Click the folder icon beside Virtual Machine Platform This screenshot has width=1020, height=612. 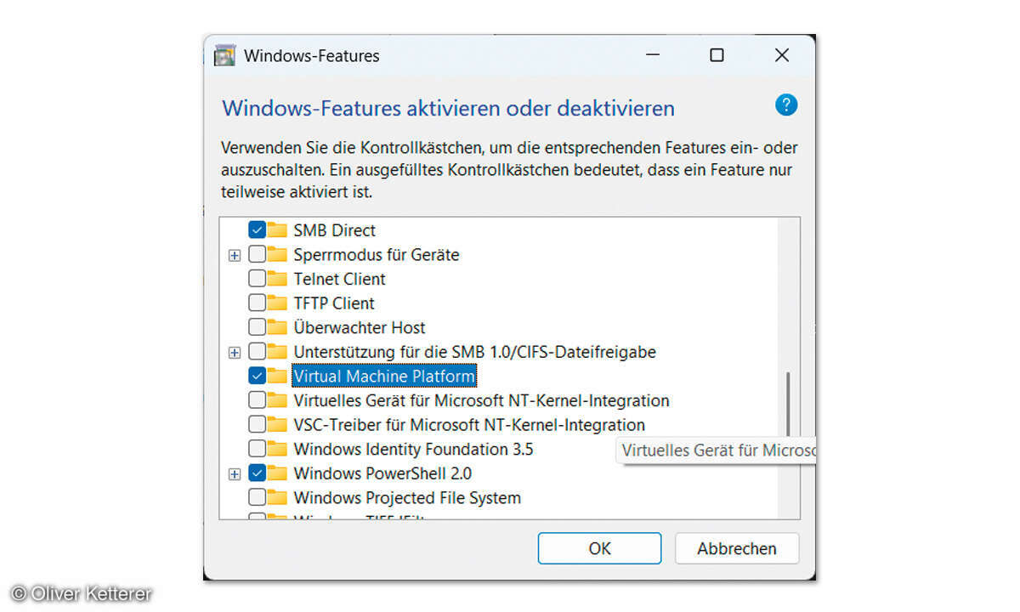(277, 376)
